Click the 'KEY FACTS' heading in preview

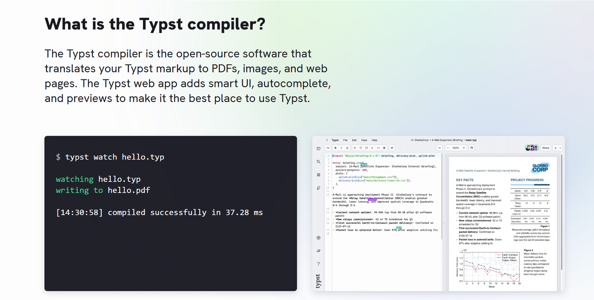click(465, 180)
